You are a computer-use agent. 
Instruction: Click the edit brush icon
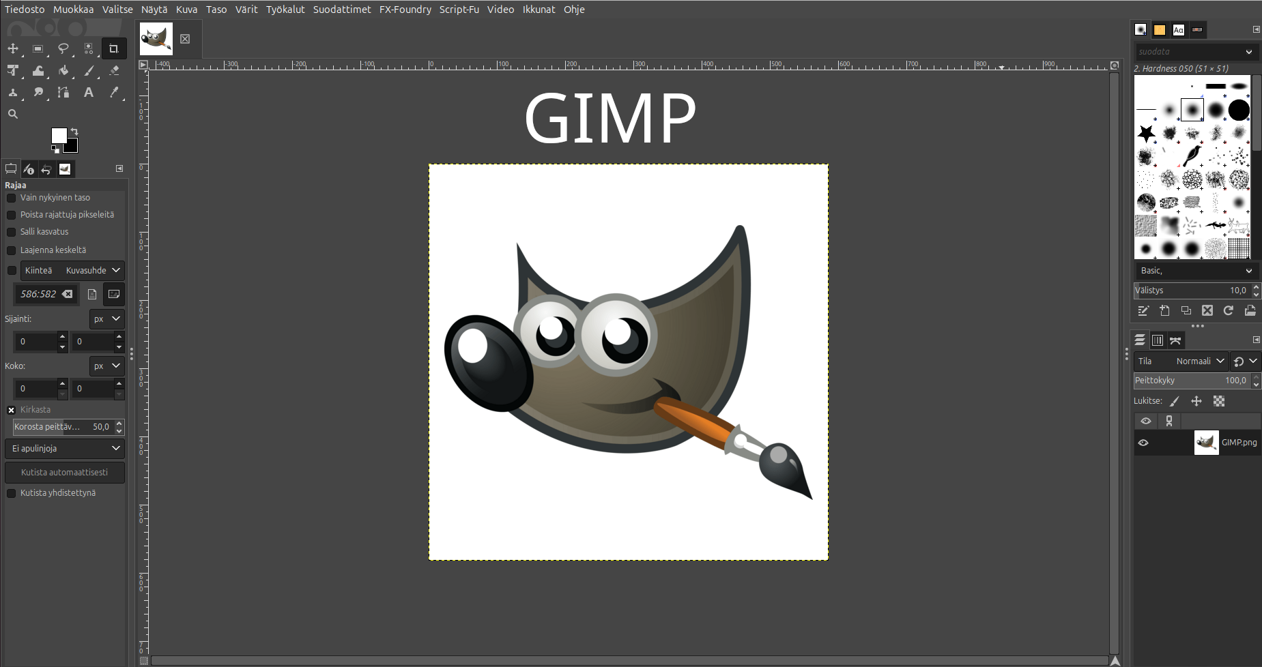pos(1143,310)
